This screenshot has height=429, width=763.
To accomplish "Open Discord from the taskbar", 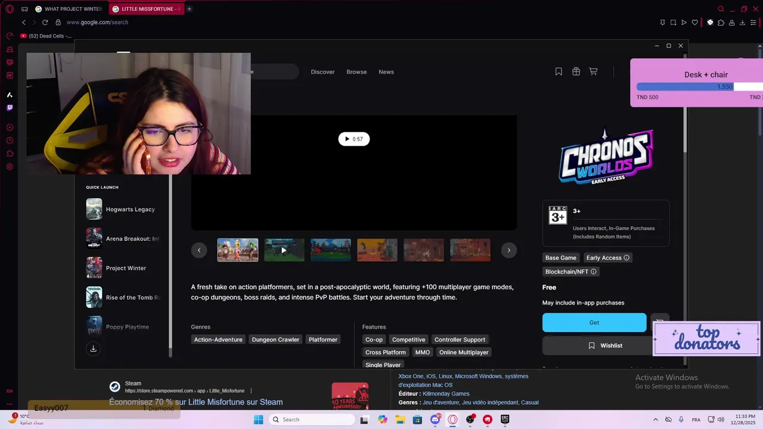I will click(x=435, y=419).
